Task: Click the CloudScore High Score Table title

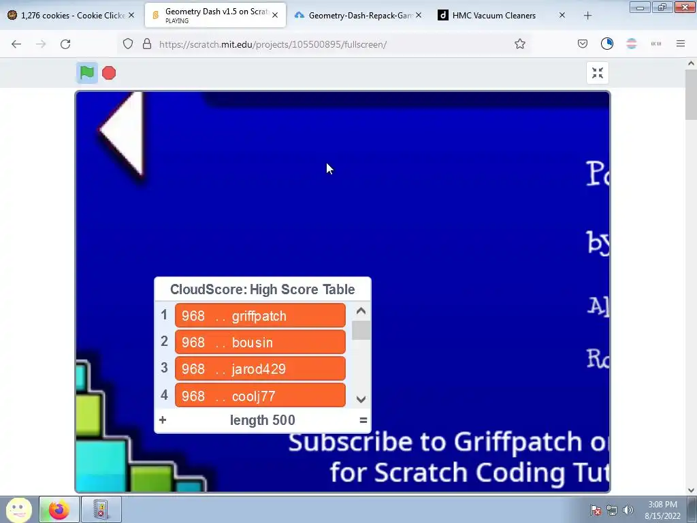Action: coord(262,289)
